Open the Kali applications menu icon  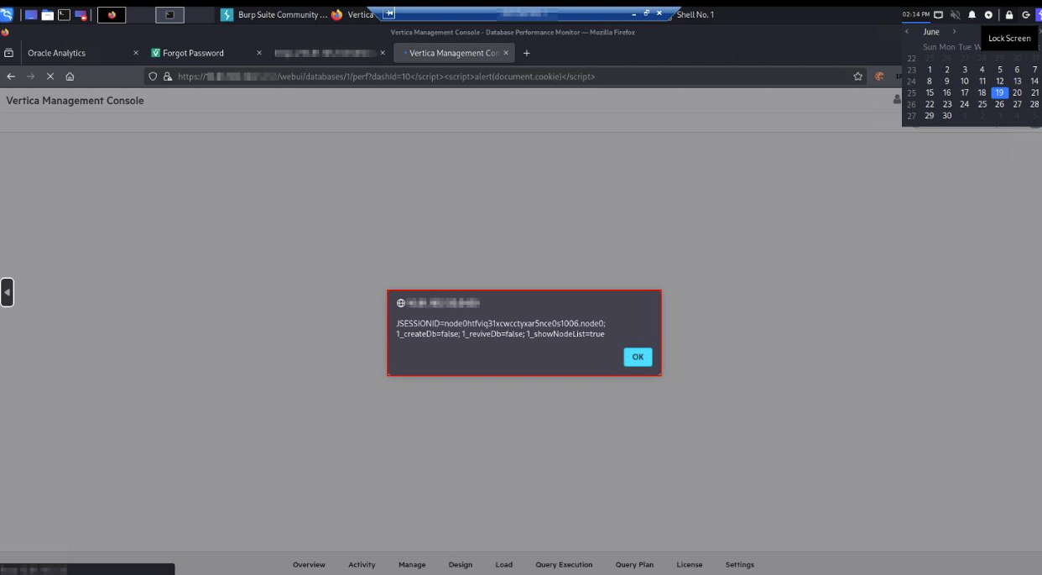coord(7,14)
